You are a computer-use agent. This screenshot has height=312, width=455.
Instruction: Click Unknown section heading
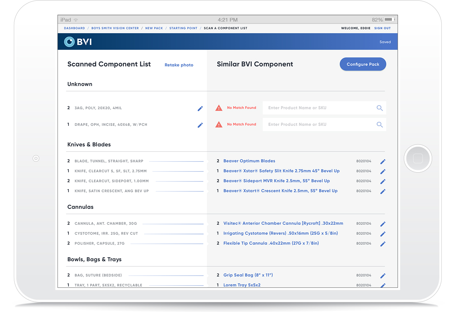80,84
